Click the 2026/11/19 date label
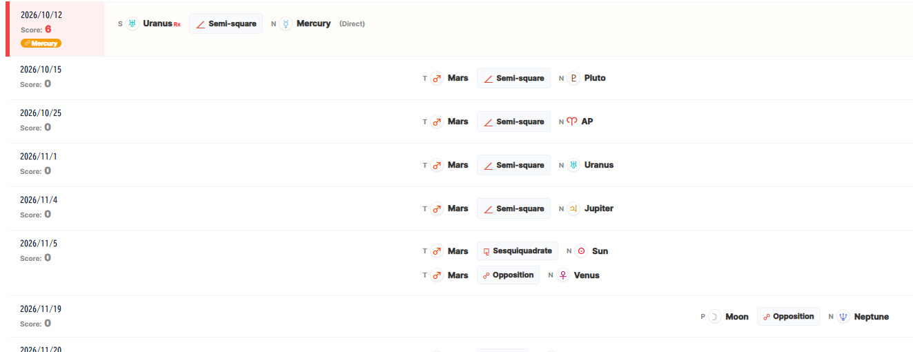The width and height of the screenshot is (913, 352). 41,309
